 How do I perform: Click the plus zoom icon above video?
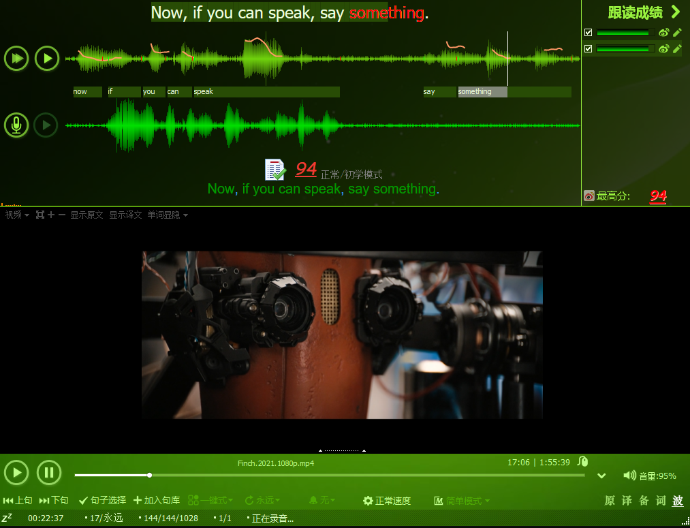click(x=51, y=215)
